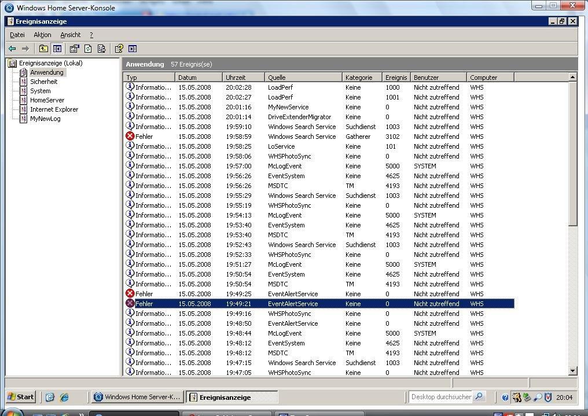Viewport: 588px width, 416px height.
Task: Select the event with Ereignis 1001
Action: (319, 97)
